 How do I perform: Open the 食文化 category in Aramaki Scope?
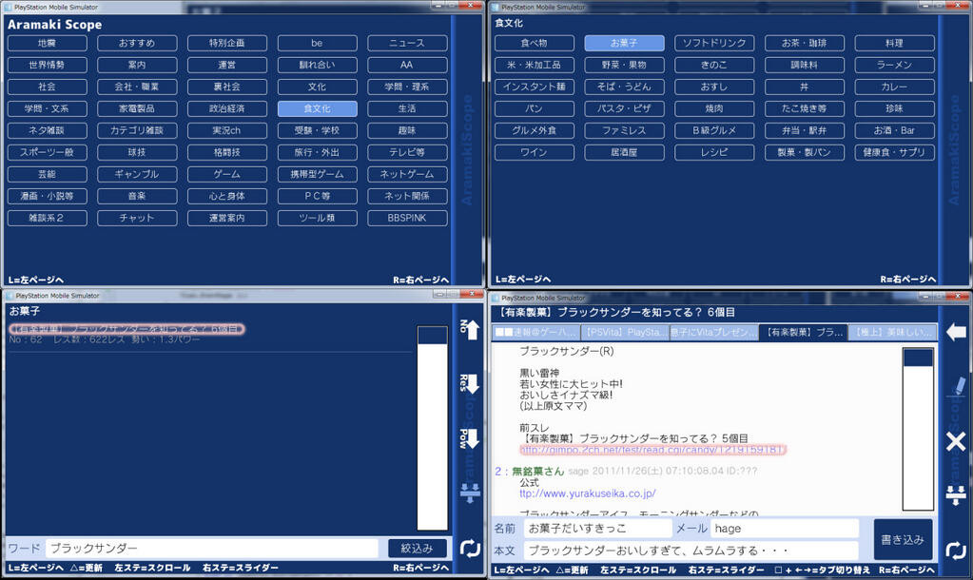[317, 108]
